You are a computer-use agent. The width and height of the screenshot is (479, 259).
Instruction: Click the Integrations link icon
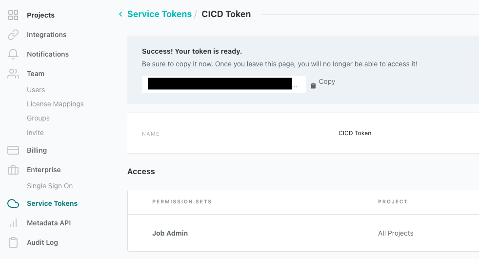point(13,35)
